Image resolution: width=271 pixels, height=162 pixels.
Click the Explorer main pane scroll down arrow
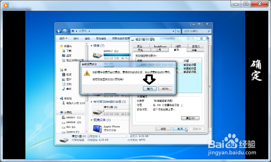click(210, 132)
